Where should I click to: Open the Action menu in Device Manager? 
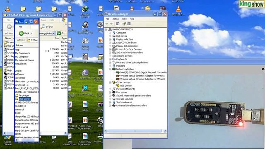[x=116, y=19]
